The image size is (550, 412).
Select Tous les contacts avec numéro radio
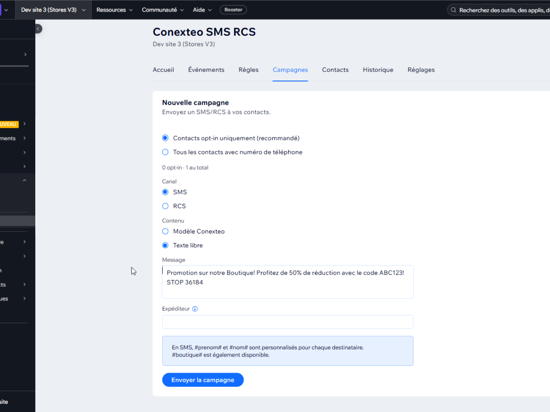[x=165, y=152]
